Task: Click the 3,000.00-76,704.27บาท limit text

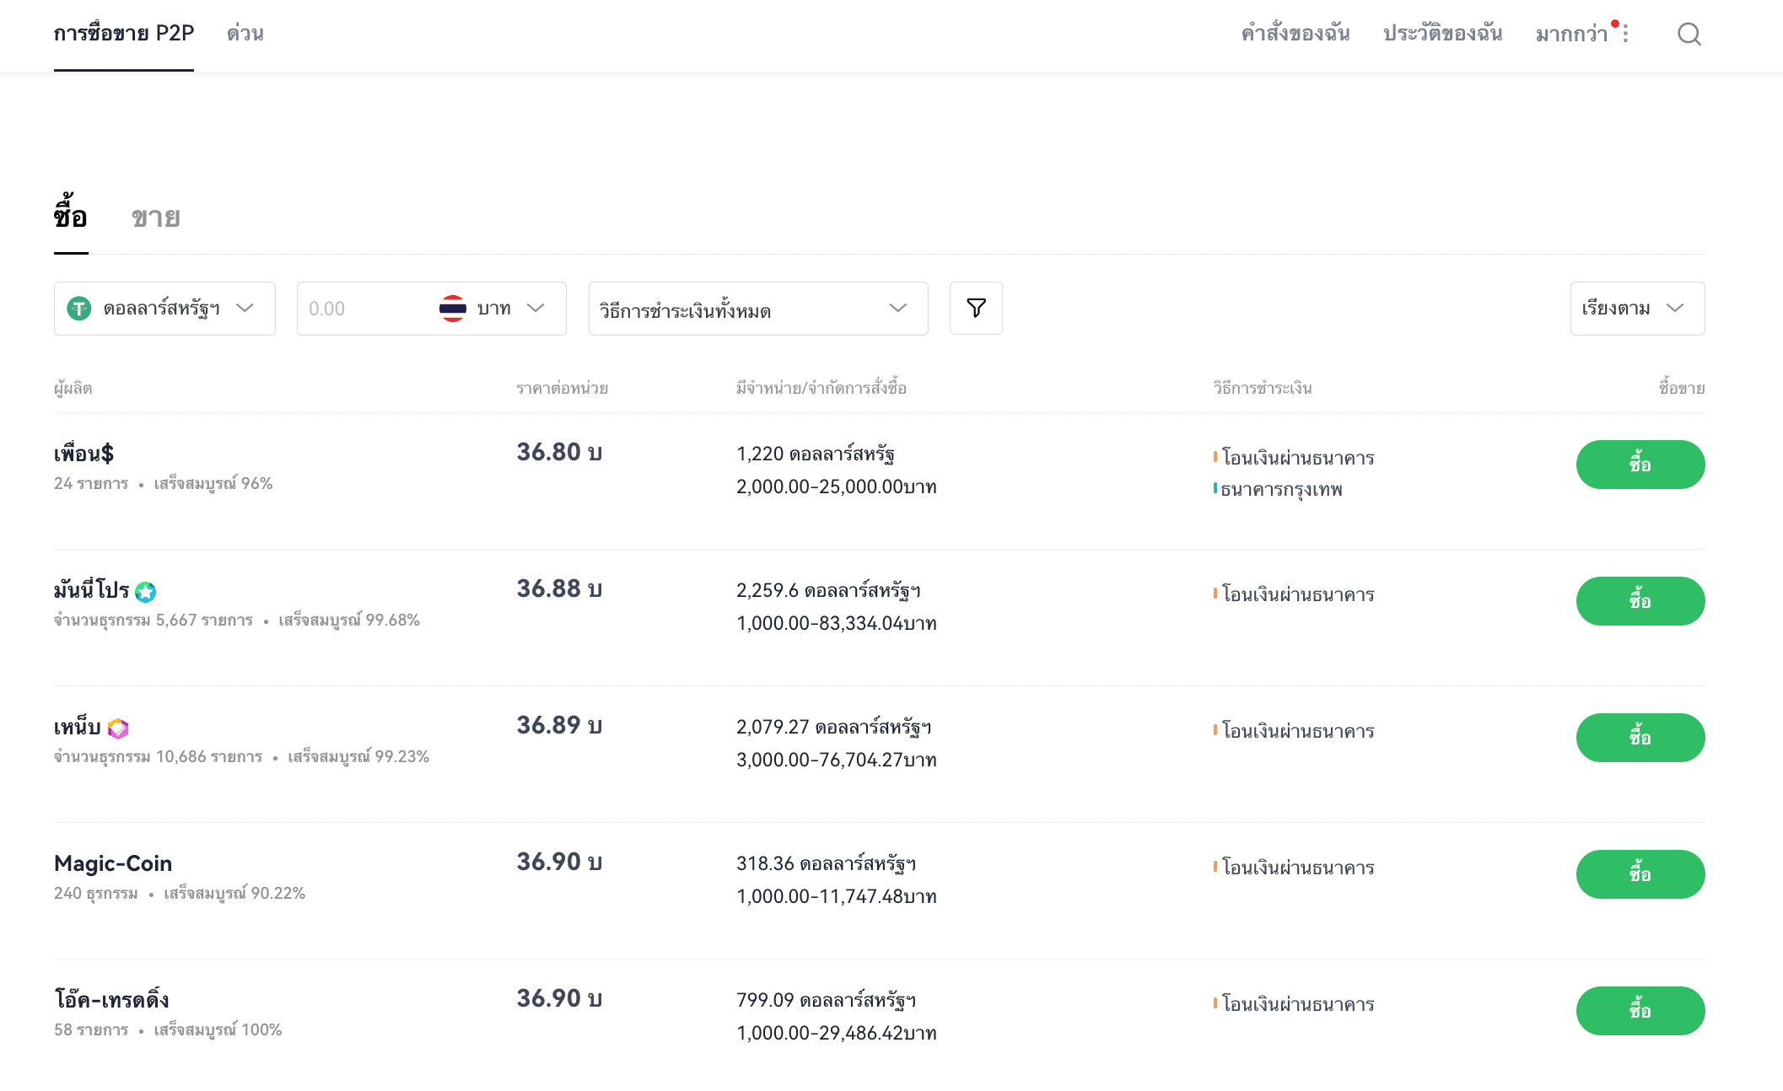Action: pos(837,760)
